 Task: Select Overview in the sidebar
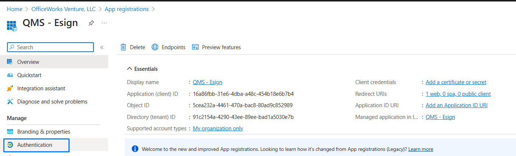pyautogui.click(x=54, y=62)
